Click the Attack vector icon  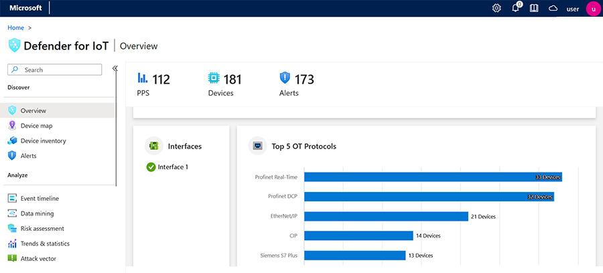(12, 258)
